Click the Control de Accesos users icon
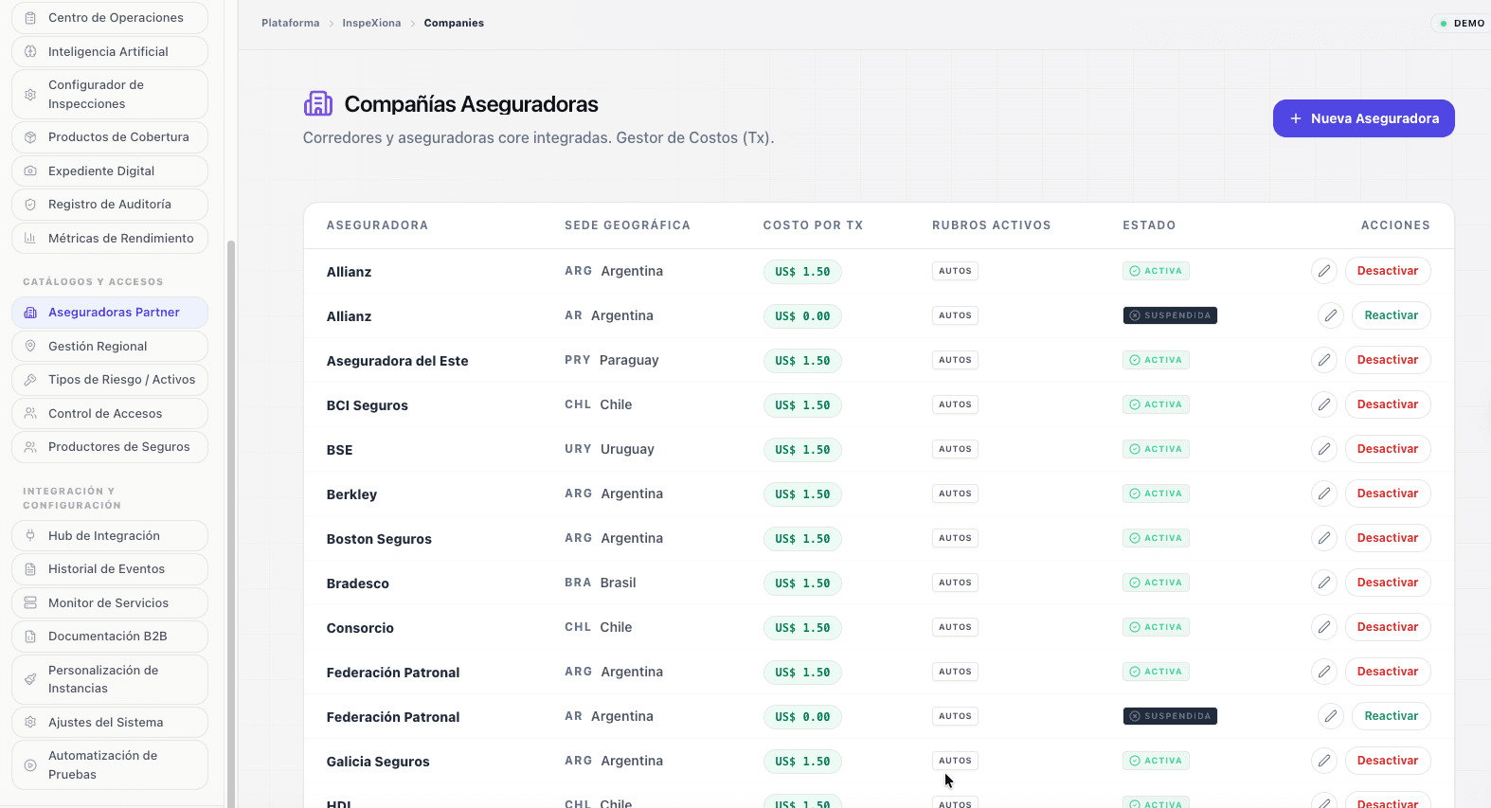The width and height of the screenshot is (1491, 808). coord(30,414)
